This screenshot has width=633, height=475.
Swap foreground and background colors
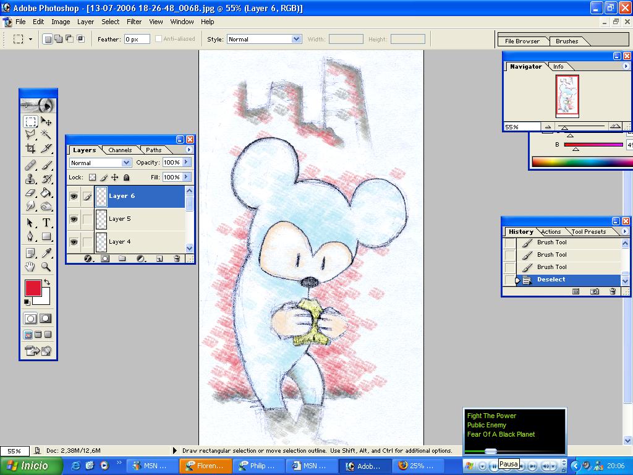47,282
